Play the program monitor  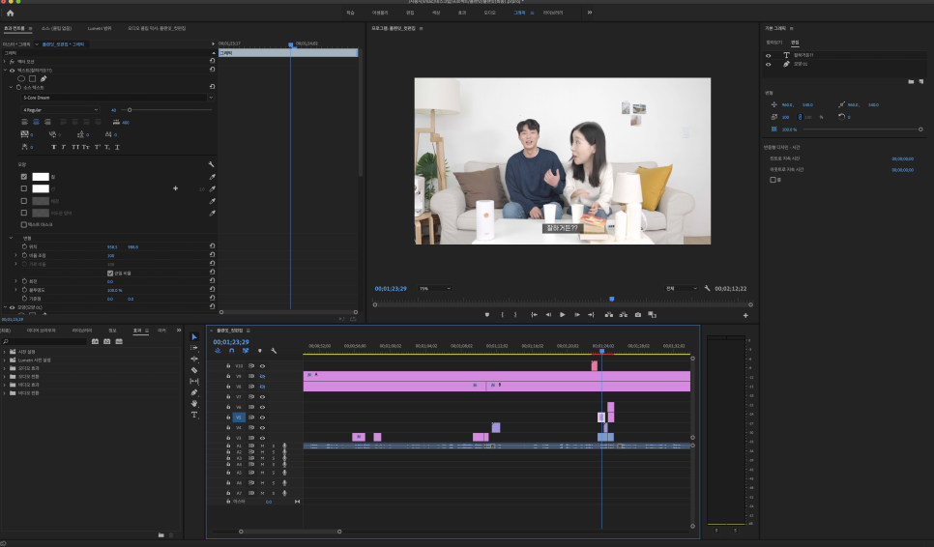pos(563,315)
